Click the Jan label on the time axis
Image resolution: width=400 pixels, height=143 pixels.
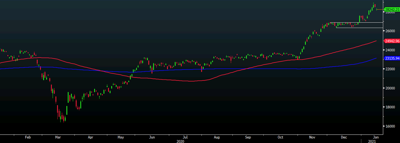click(x=375, y=137)
